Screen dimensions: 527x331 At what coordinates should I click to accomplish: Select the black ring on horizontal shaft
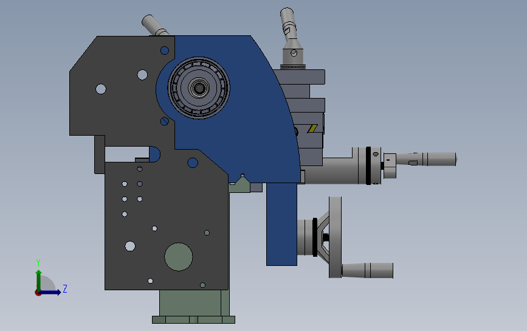[368, 165]
